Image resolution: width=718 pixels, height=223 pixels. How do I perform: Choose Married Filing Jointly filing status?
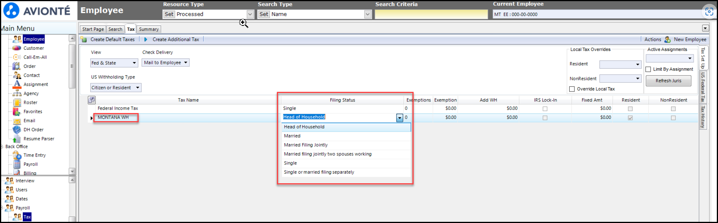(x=346, y=145)
